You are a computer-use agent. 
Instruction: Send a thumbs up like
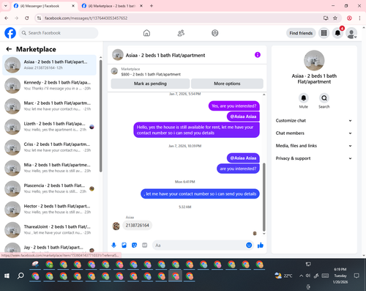261,245
